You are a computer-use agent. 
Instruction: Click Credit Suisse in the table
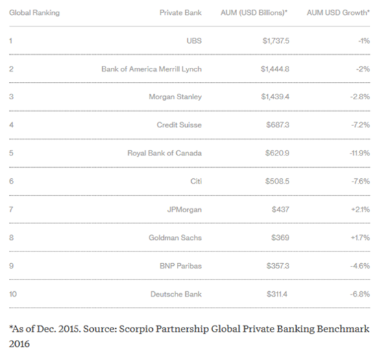click(179, 125)
